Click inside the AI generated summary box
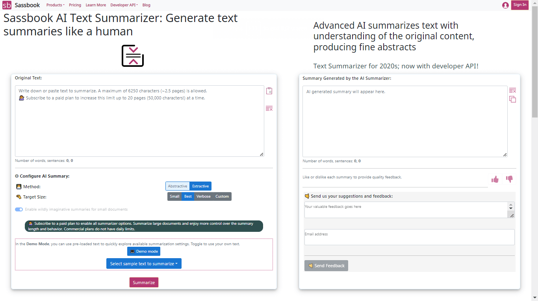Image resolution: width=538 pixels, height=301 pixels. tap(405, 121)
